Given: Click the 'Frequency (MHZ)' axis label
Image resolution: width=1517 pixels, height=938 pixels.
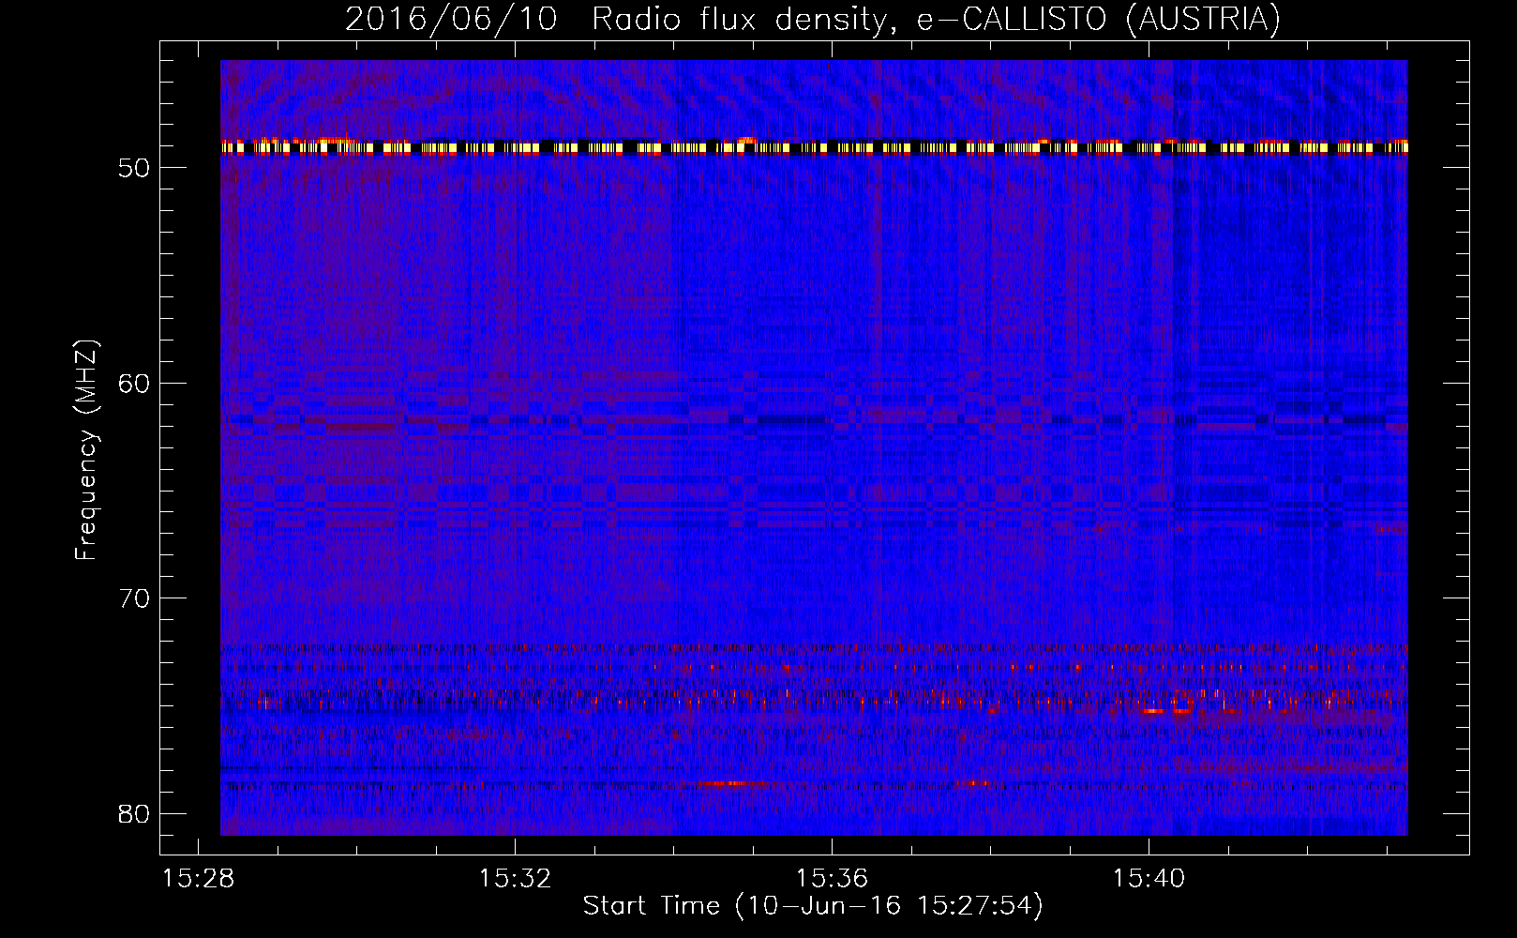Looking at the screenshot, I should pos(86,449).
